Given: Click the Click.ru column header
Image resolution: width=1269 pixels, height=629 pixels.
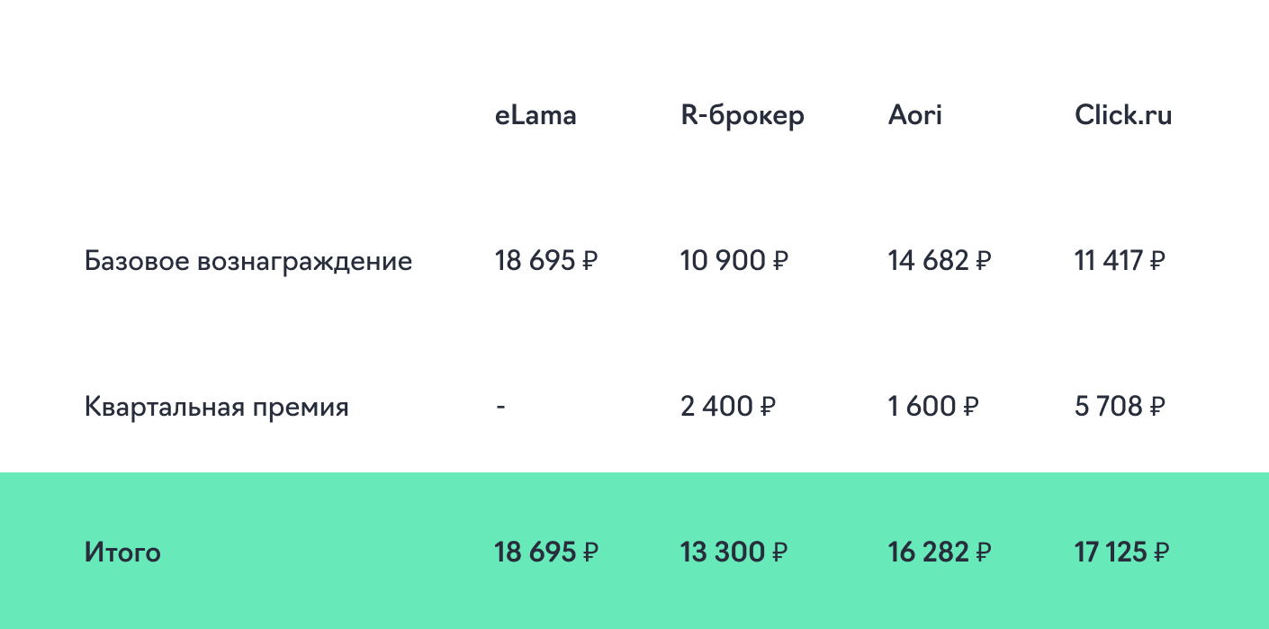Looking at the screenshot, I should click(x=1123, y=115).
